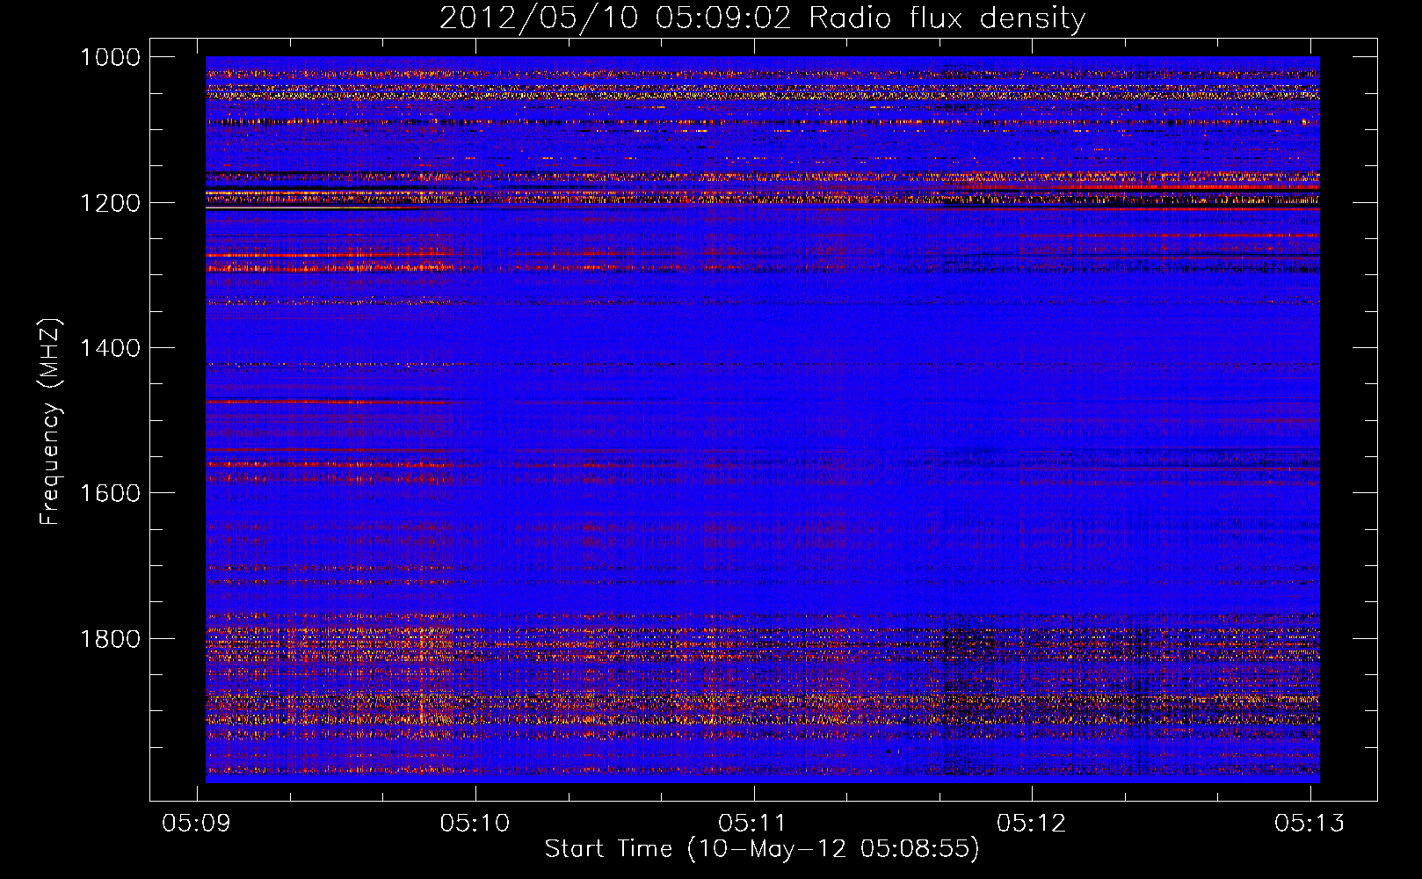This screenshot has width=1422, height=879.
Task: Click the 1400 frequency tick label
Action: coord(110,348)
